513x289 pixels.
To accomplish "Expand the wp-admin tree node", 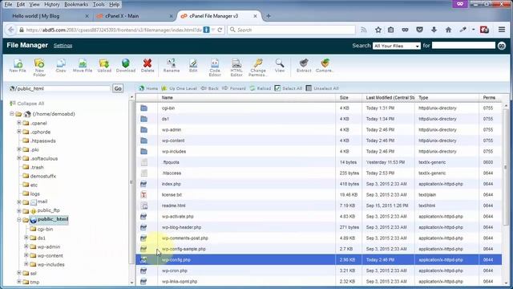I will click(x=26, y=246).
